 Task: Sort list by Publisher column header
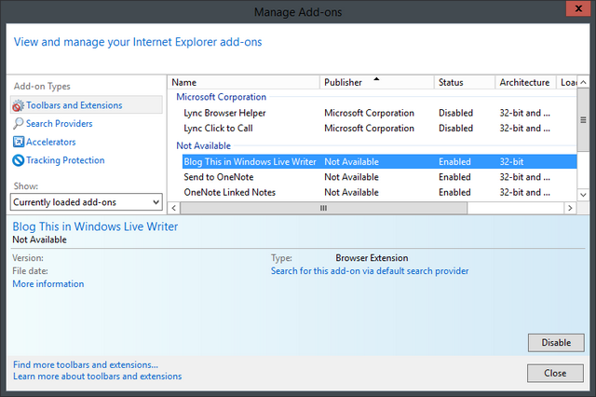point(376,82)
